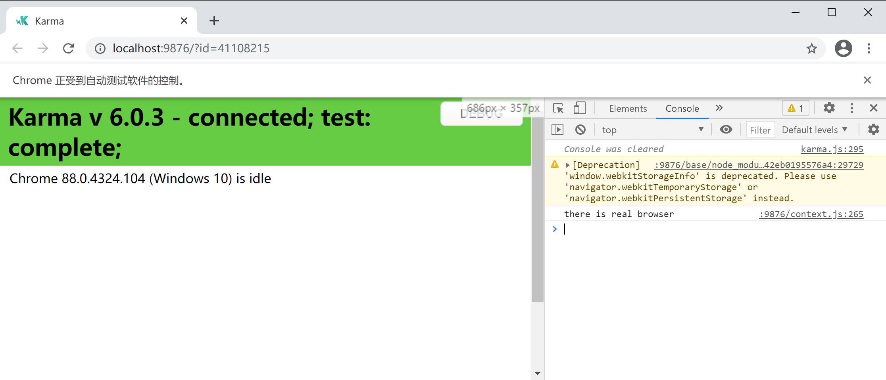This screenshot has width=886, height=380.
Task: Click the scrollbar down arrow
Action: pos(537,373)
